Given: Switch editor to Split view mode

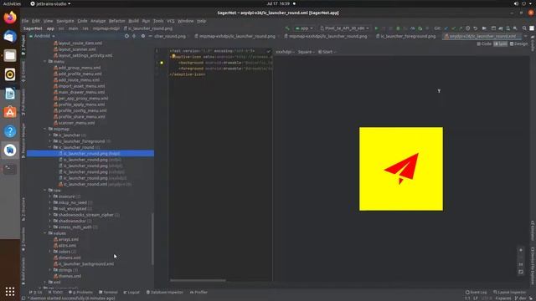Looking at the screenshot, I should coord(501,43).
